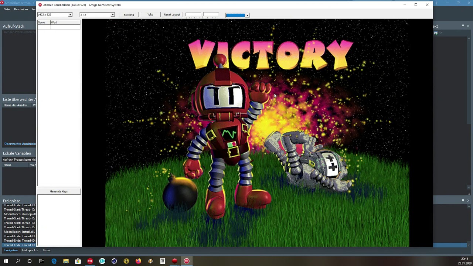
Task: Open File Explorer from taskbar
Action: [x=66, y=261]
